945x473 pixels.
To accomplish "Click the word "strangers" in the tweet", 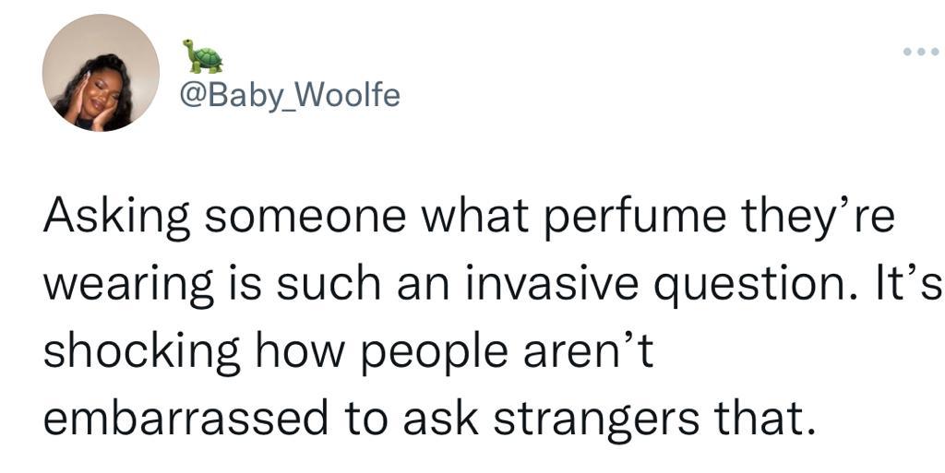I will pos(604,419).
